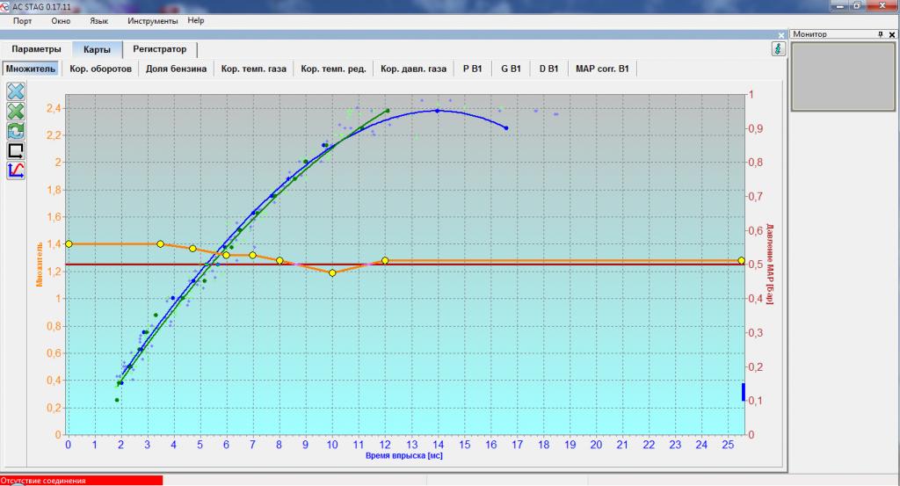Screen dimensions: 900x486
Task: Close the Монитор panel
Action: point(892,34)
